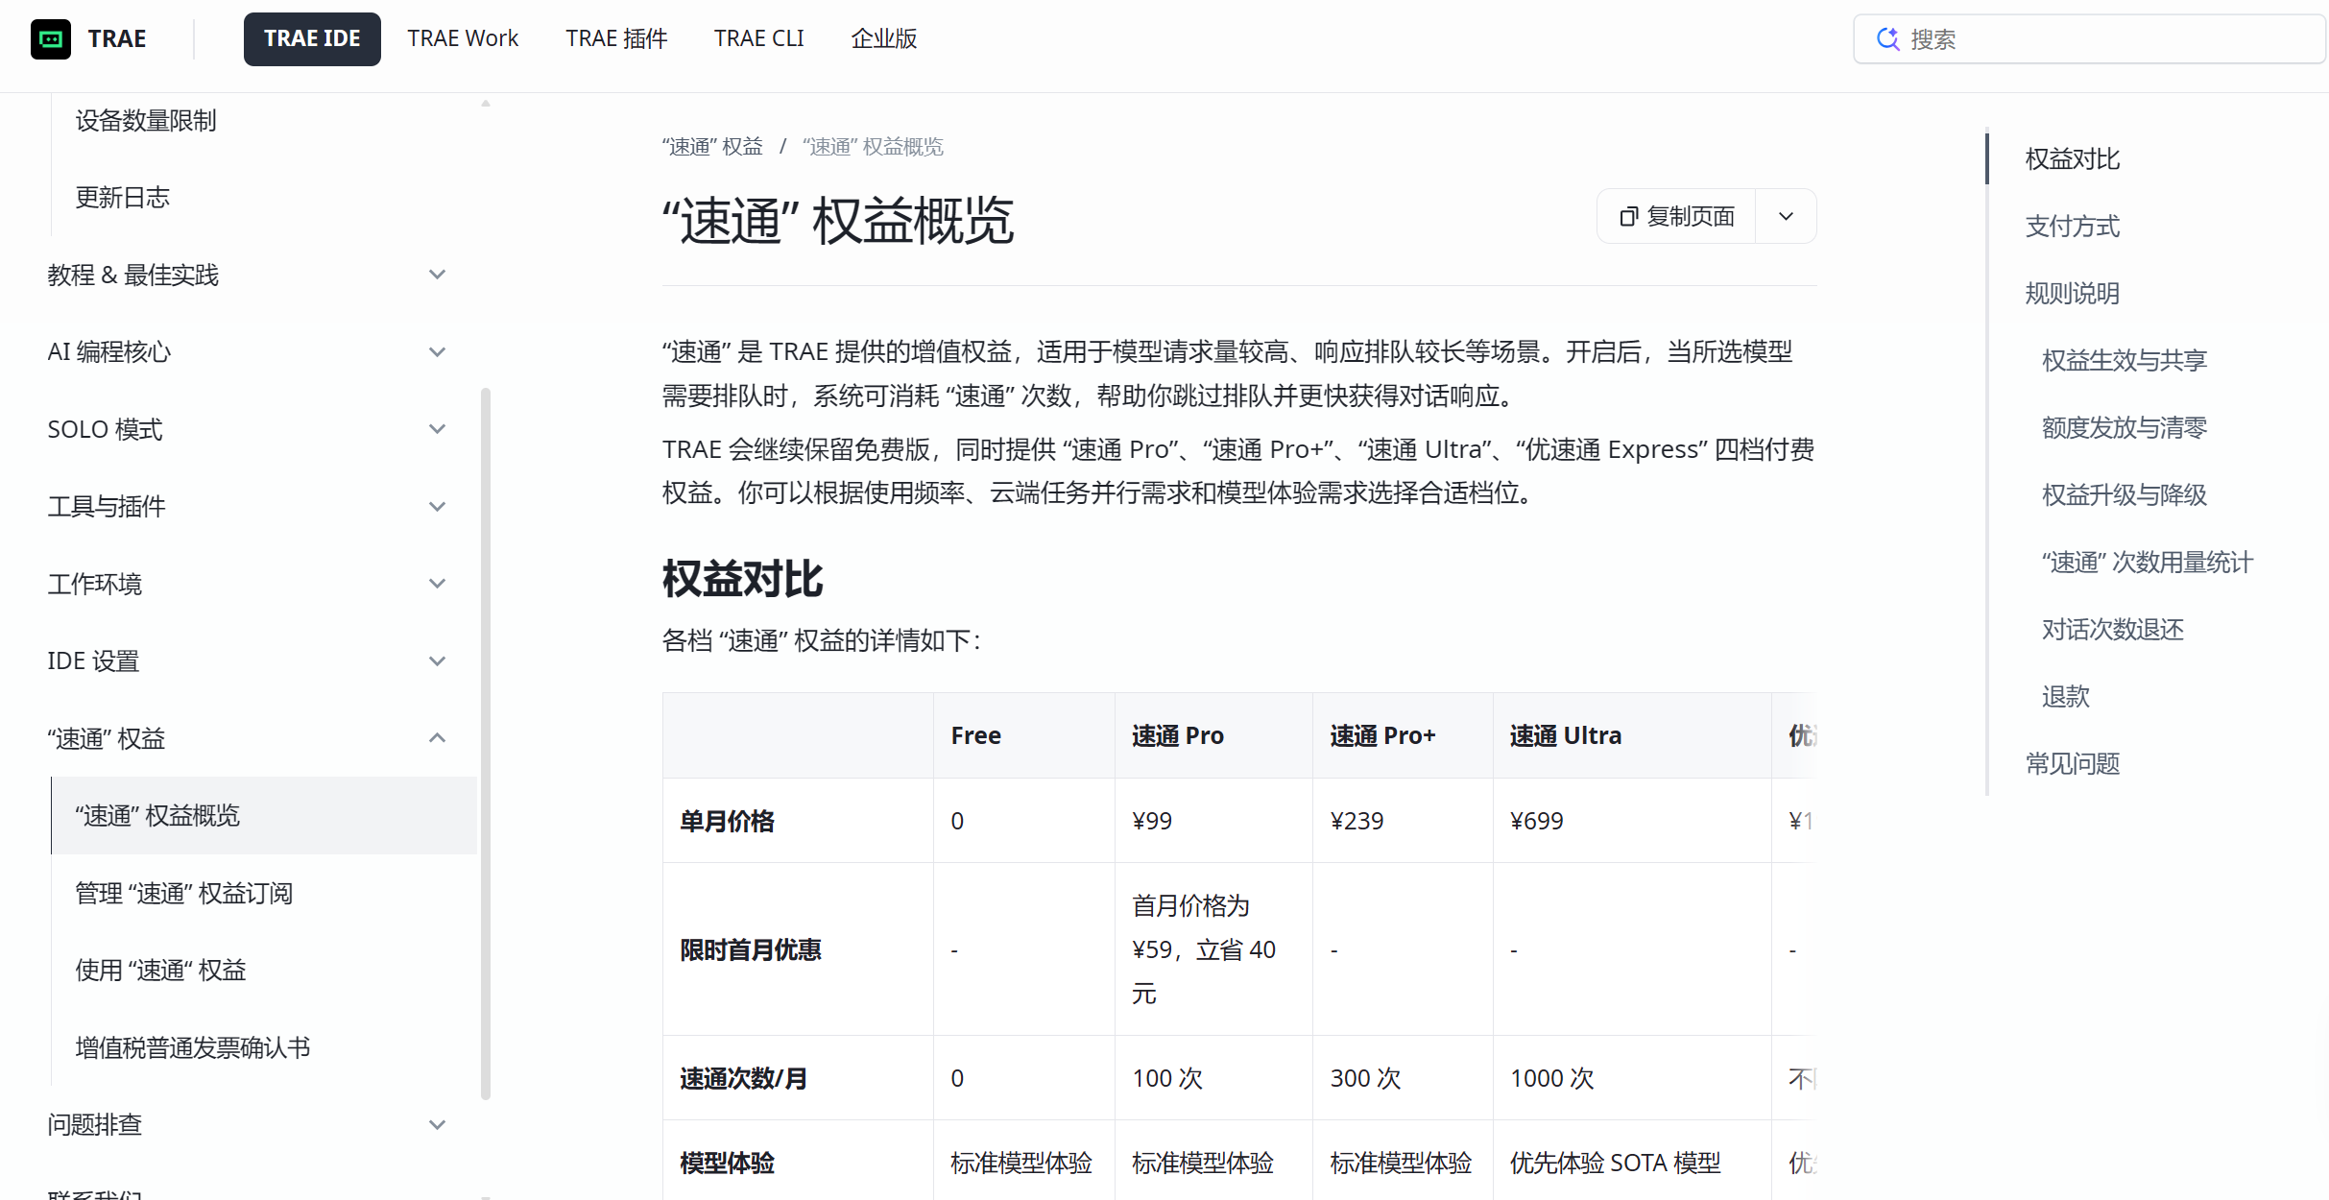Viewport: 2329px width, 1200px height.
Task: Open 设备数量限制 in the sidebar
Action: point(146,121)
